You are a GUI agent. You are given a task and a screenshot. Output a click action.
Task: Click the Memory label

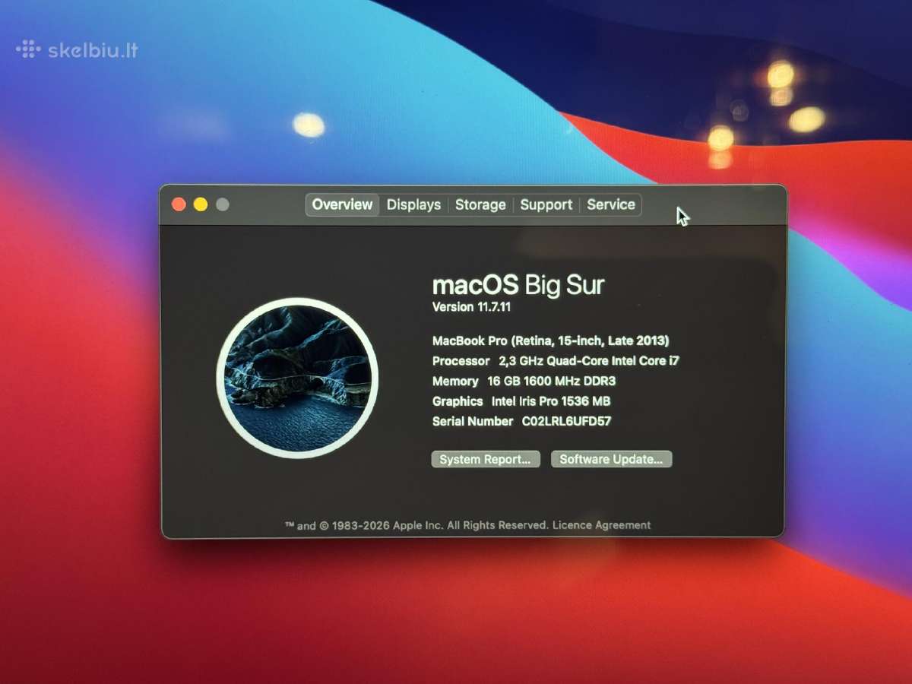point(455,382)
